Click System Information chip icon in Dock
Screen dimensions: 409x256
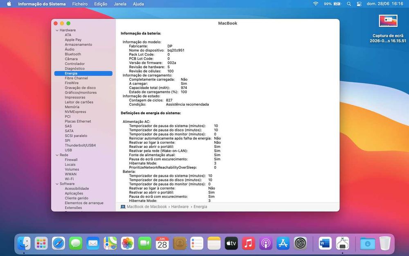pos(342,243)
